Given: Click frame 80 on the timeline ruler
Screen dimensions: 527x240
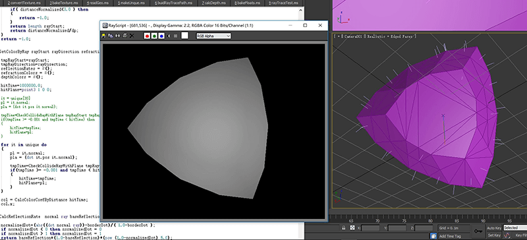Looking at the screenshot, I should pyautogui.click(x=430, y=221).
